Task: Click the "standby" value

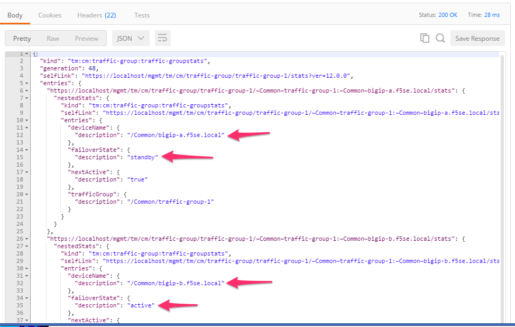Action: [x=143, y=157]
